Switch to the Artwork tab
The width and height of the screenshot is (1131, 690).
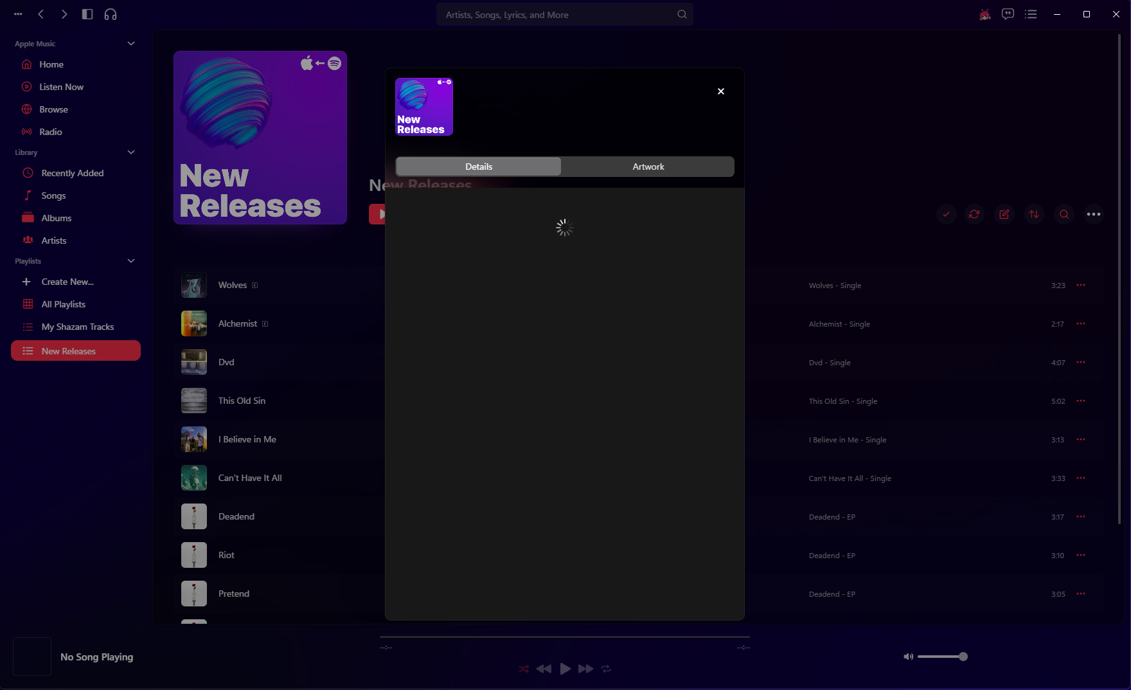coord(648,166)
